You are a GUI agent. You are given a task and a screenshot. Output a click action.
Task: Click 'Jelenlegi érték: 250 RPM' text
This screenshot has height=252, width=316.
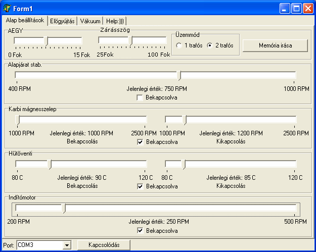[159, 222]
